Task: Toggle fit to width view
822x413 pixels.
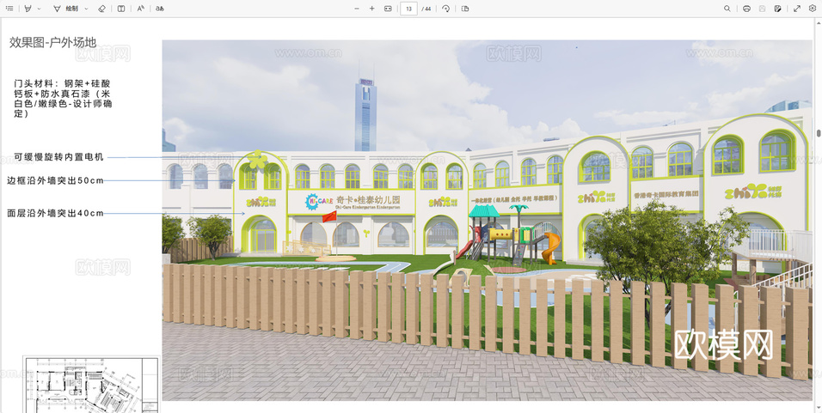Action: pyautogui.click(x=388, y=9)
